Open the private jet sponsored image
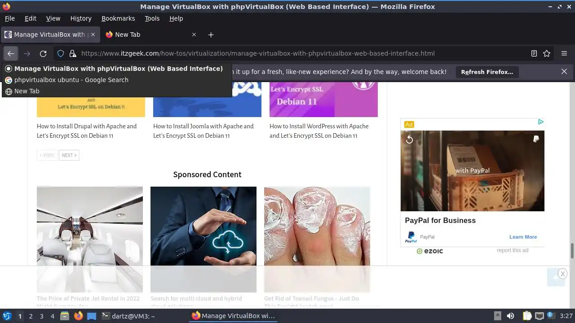 click(x=90, y=240)
